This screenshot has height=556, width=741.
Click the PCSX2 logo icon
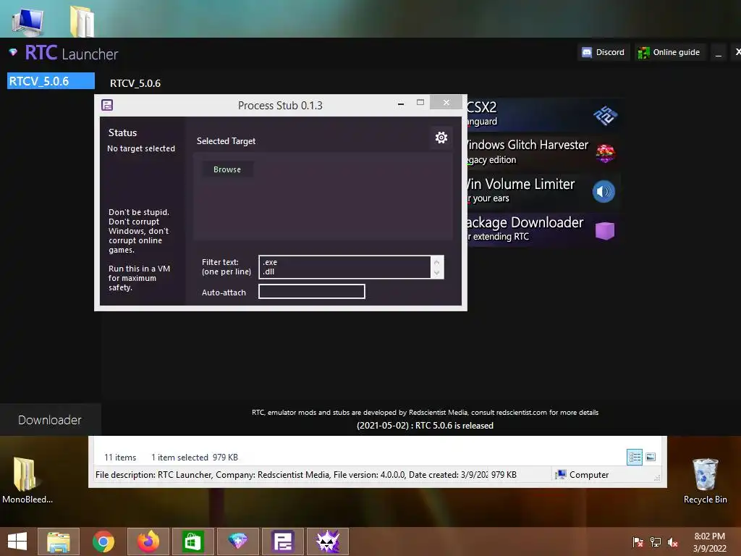pos(605,115)
